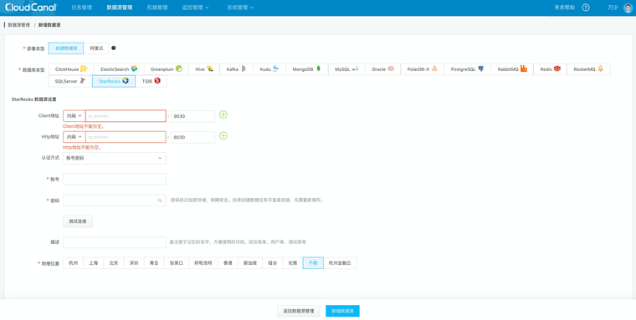Select 伦敦 physical location

[293, 263]
